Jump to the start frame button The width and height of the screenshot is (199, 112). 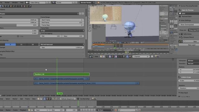[81, 110]
